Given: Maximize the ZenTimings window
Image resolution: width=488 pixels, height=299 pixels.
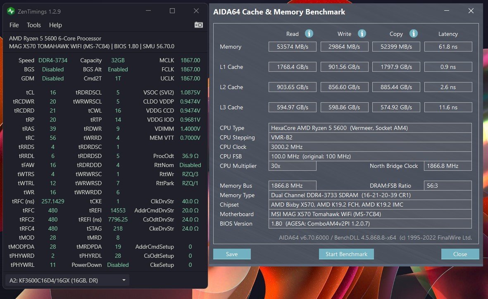Looking at the screenshot, I should 172,11.
